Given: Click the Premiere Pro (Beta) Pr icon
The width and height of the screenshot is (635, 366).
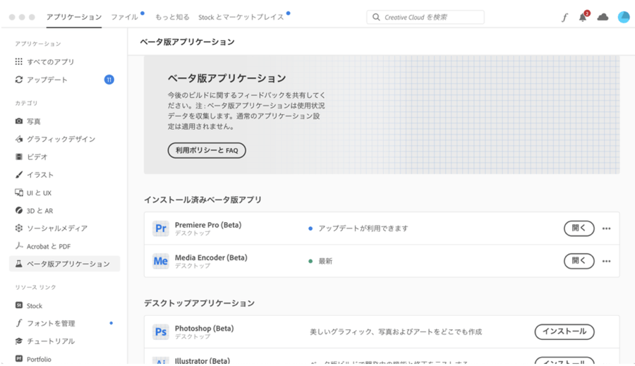Looking at the screenshot, I should tap(160, 228).
